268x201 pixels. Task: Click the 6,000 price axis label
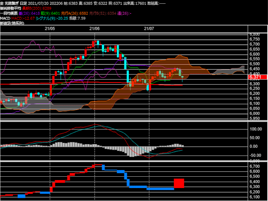click(255, 113)
